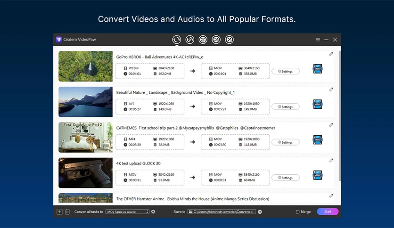Click output size '358.0MB' of GoPro video
Viewport: 394px width, 228px height.
(x=250, y=73)
